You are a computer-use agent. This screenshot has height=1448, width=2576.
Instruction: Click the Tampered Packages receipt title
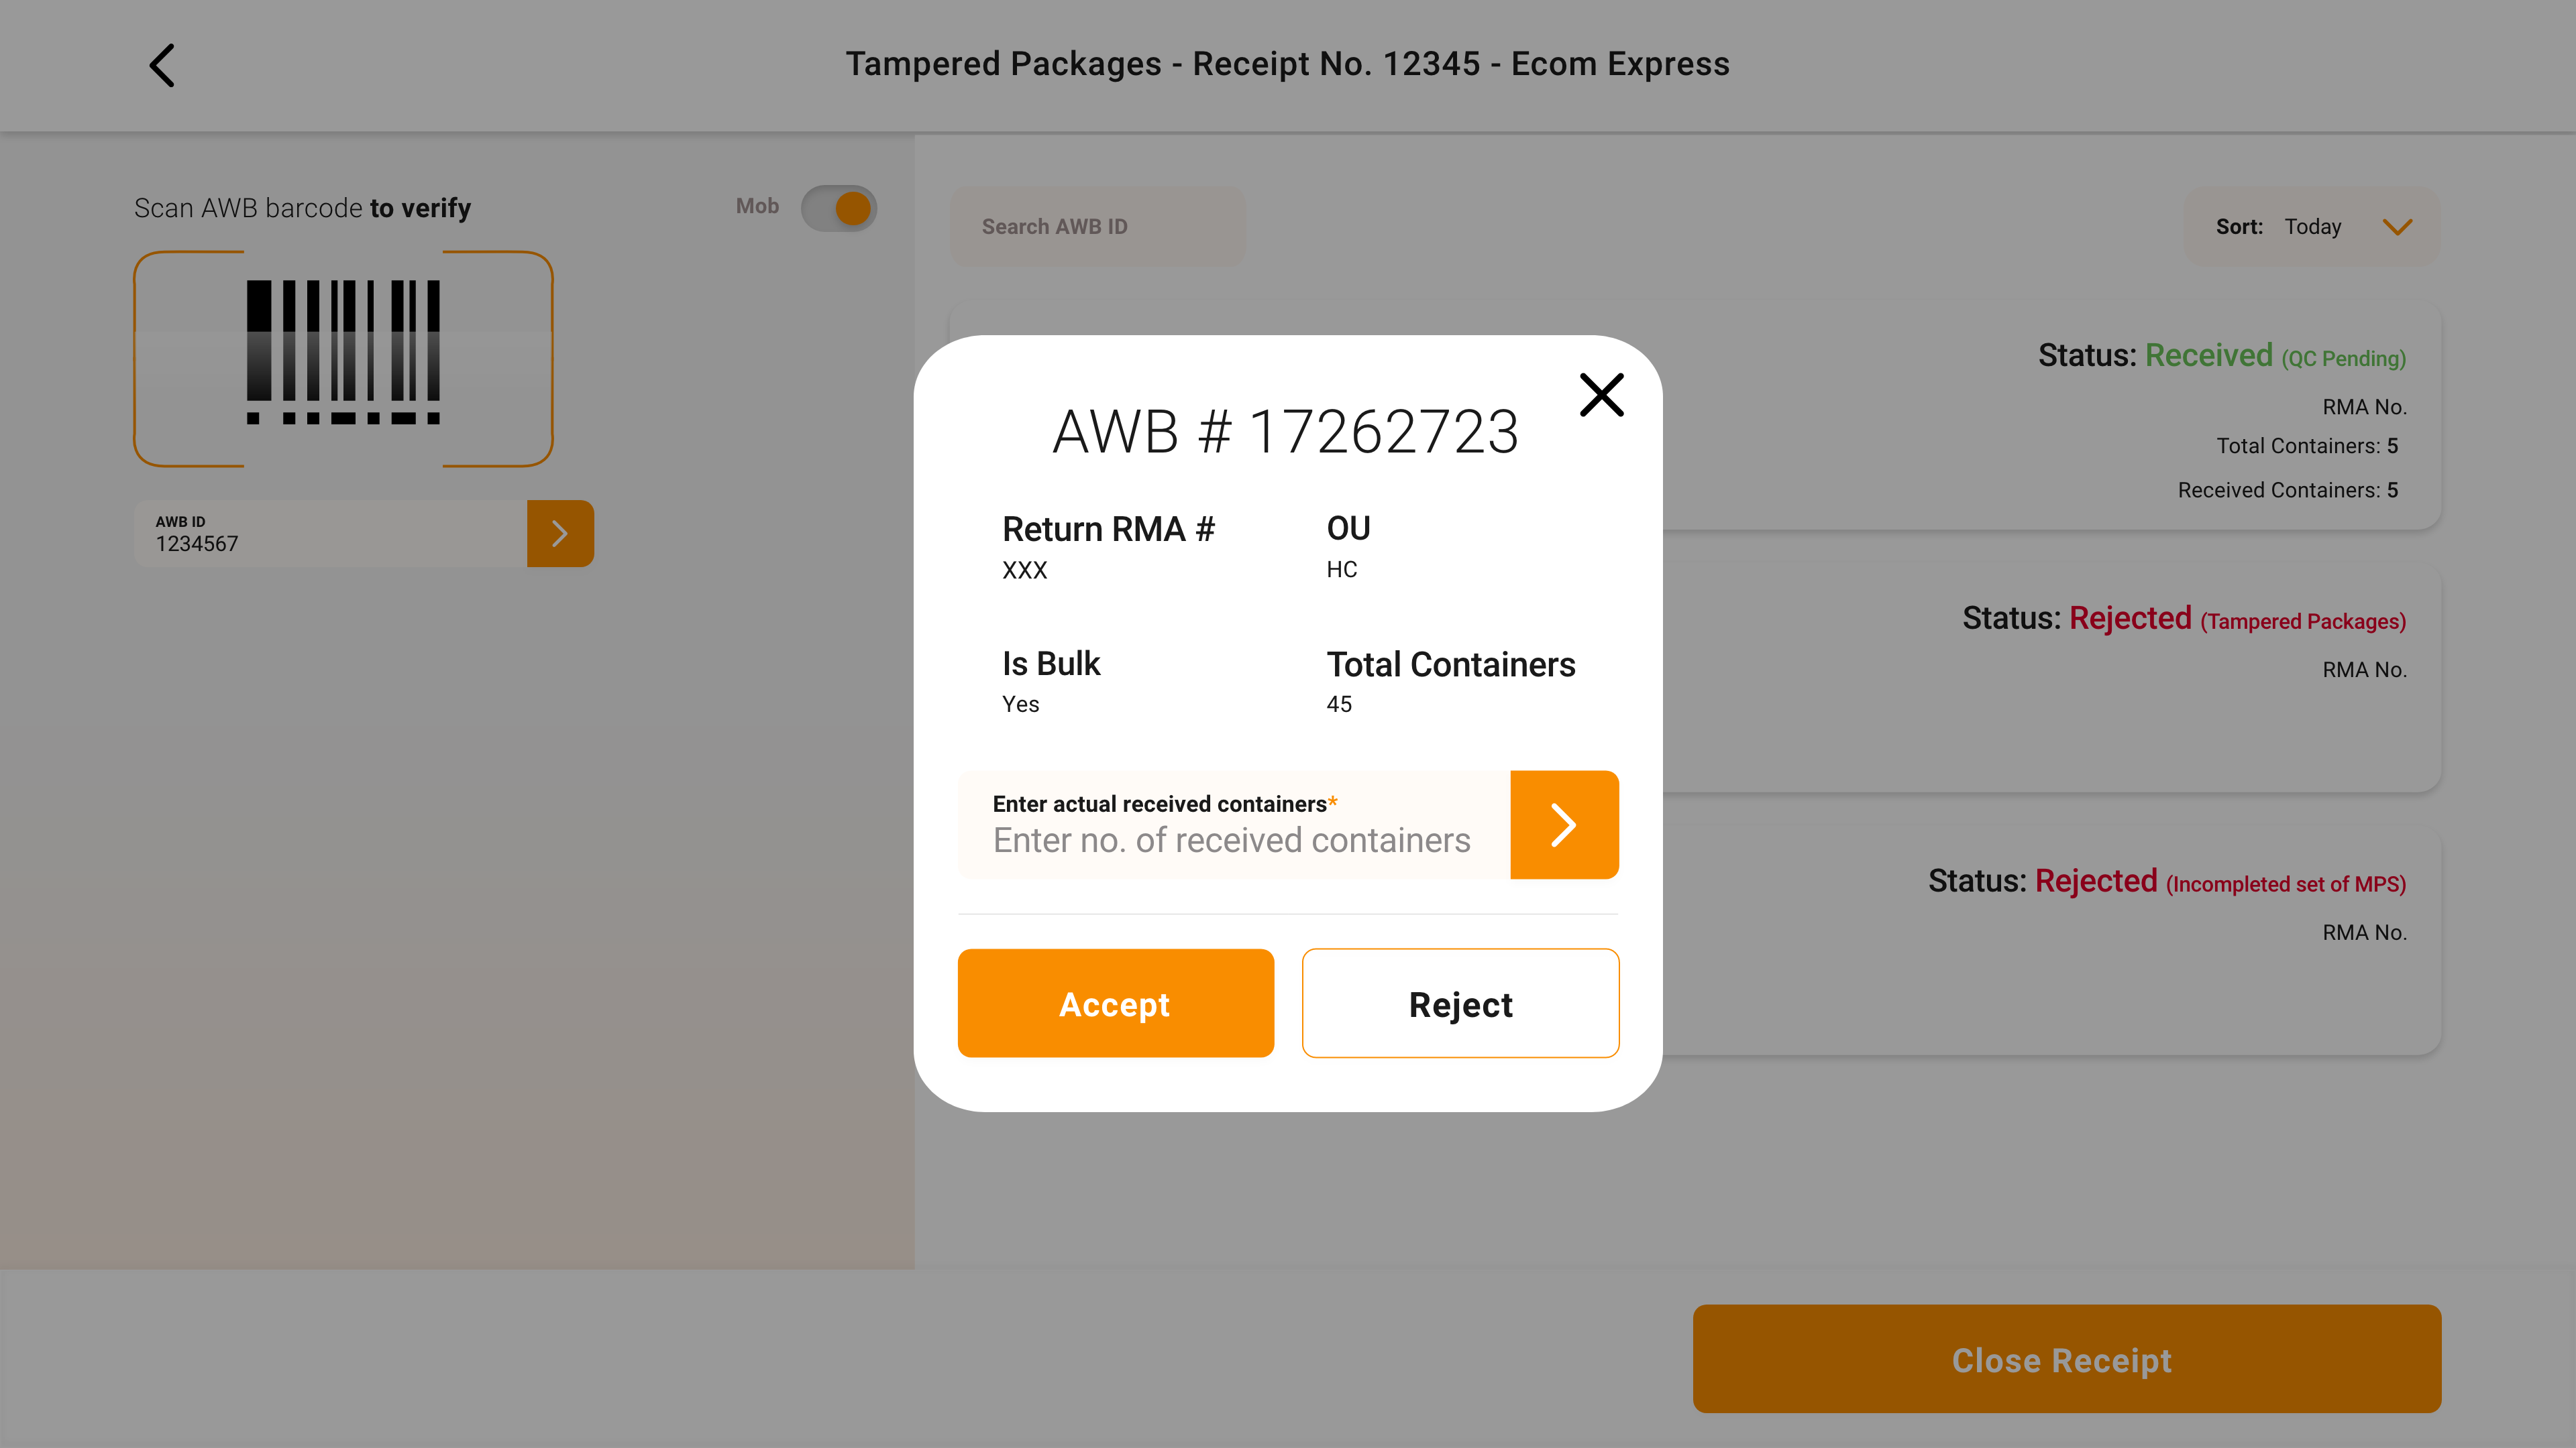tap(1287, 64)
